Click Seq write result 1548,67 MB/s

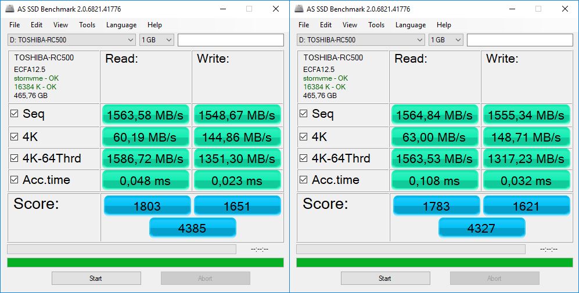point(237,115)
